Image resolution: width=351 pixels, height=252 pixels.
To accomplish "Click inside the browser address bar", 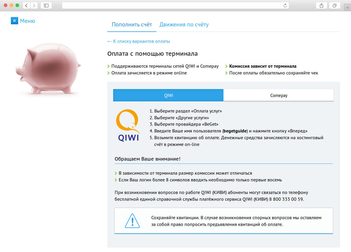I will (x=172, y=6).
